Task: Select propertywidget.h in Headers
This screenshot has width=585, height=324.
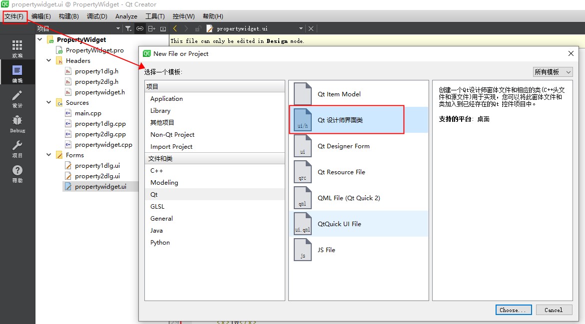Action: (99, 92)
